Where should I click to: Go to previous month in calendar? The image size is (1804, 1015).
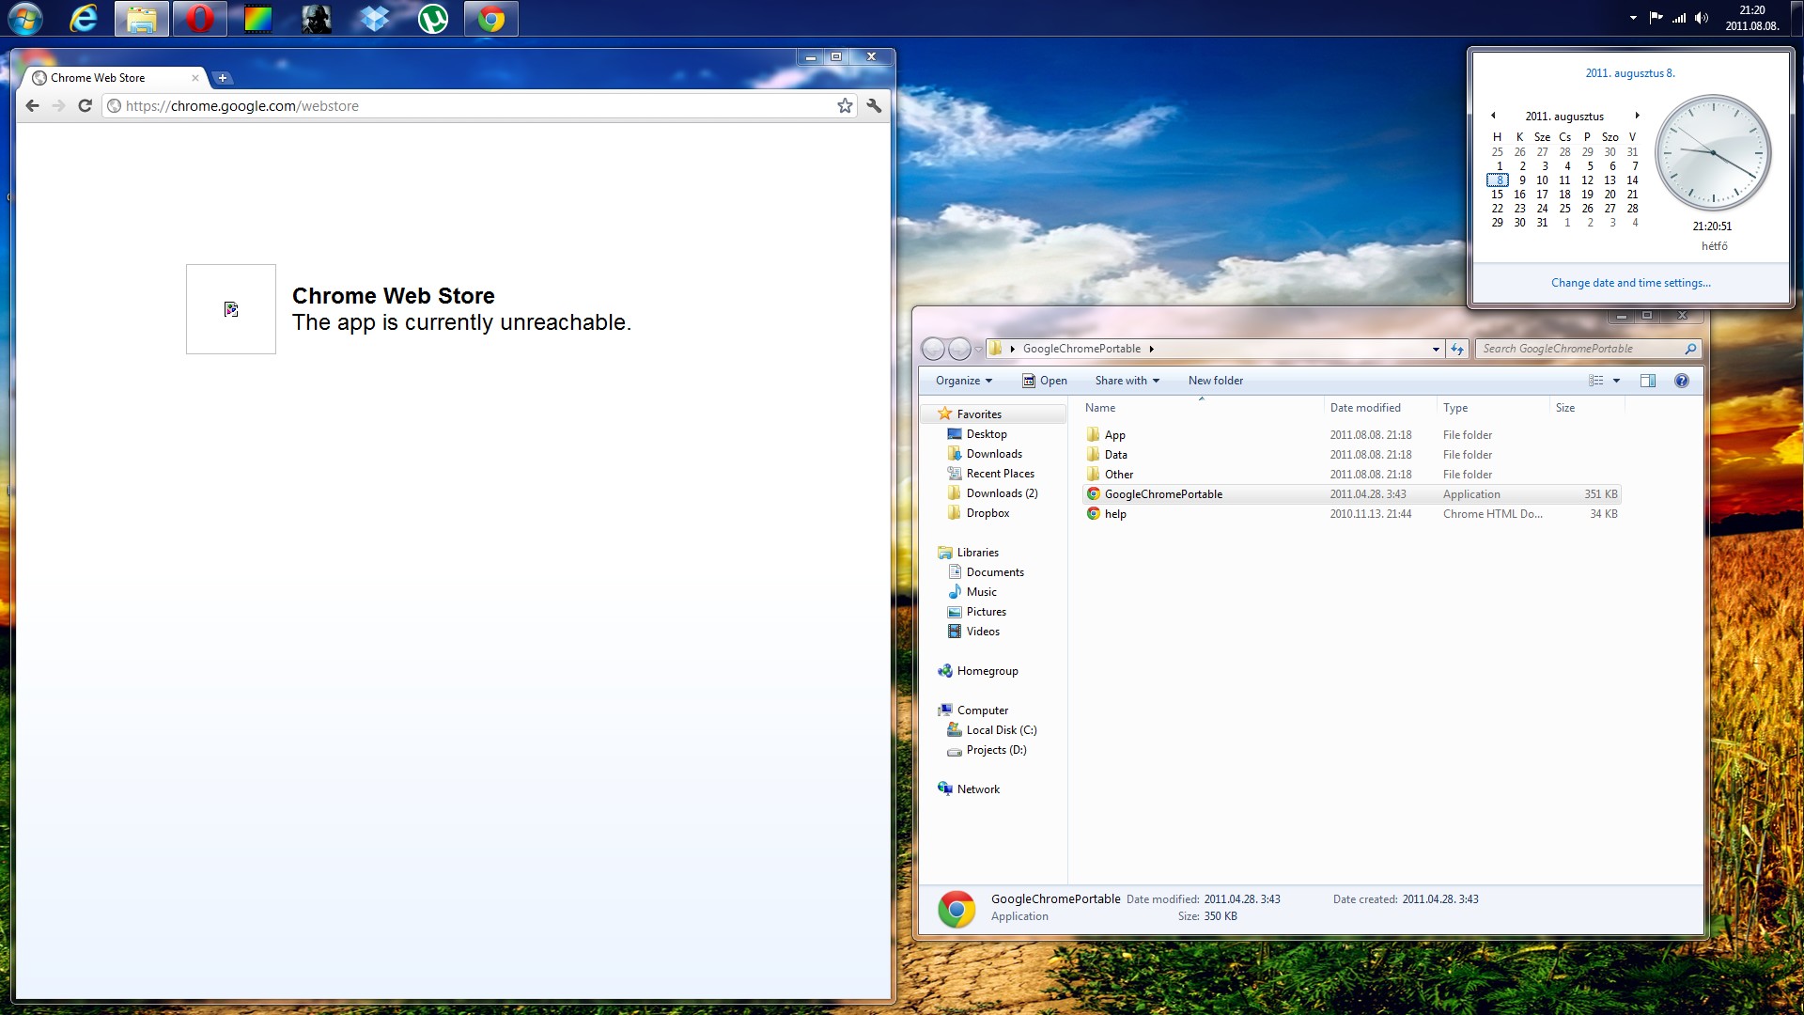coord(1493,116)
